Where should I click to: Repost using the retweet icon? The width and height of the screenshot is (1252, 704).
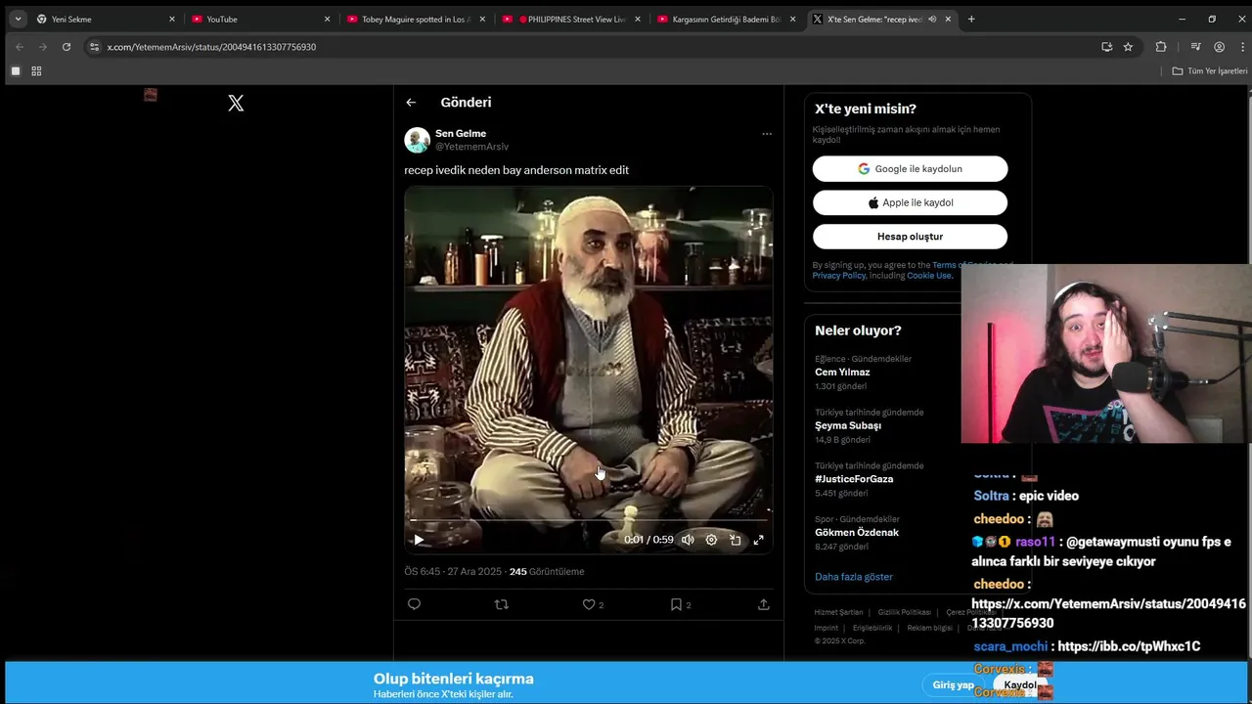tap(502, 604)
